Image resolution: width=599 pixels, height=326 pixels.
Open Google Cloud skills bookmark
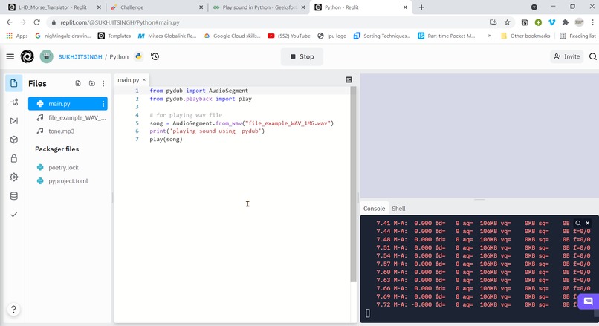tap(232, 36)
